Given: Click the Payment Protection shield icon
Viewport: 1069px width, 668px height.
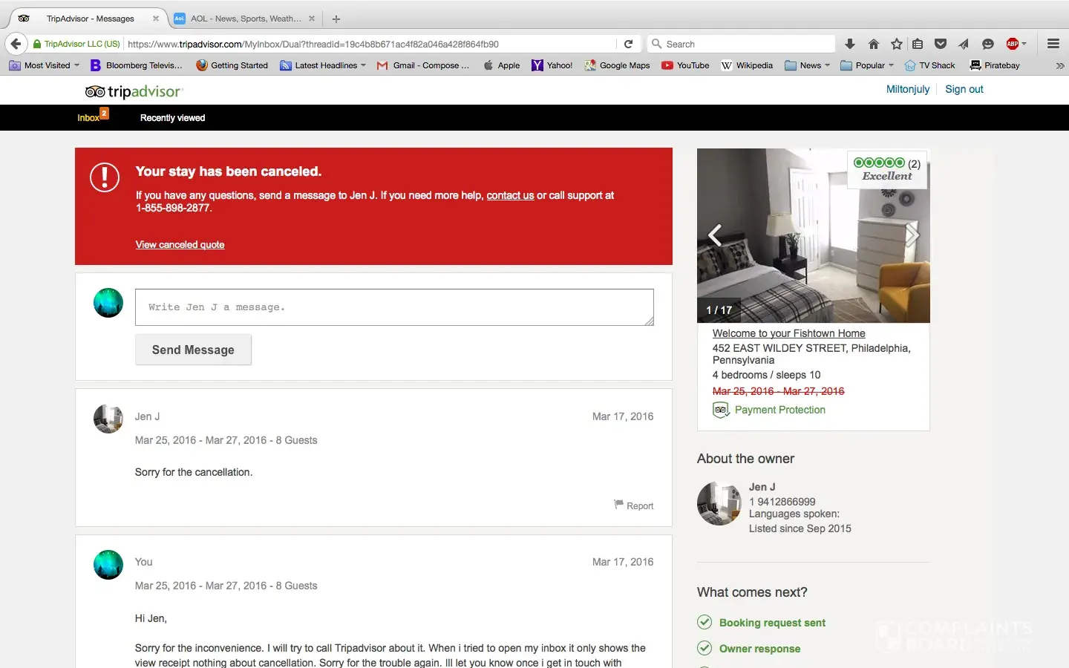Looking at the screenshot, I should pos(720,410).
